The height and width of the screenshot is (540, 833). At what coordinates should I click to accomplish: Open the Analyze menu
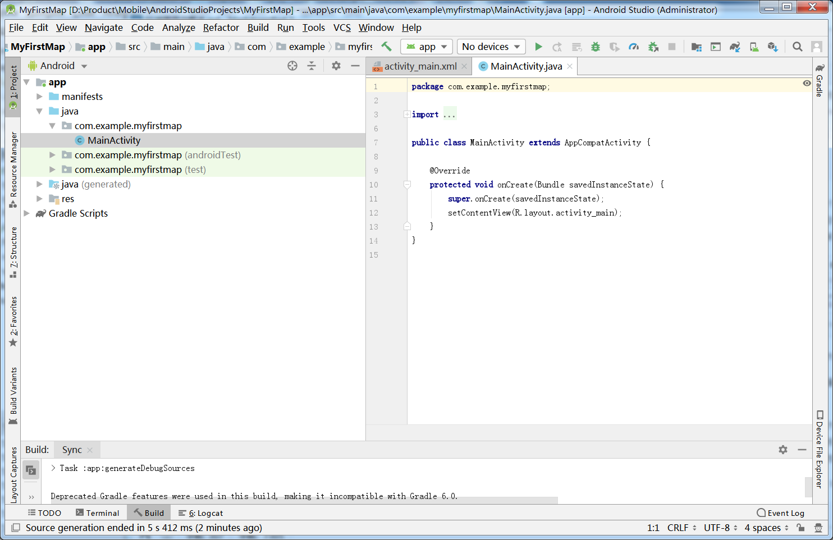[178, 28]
